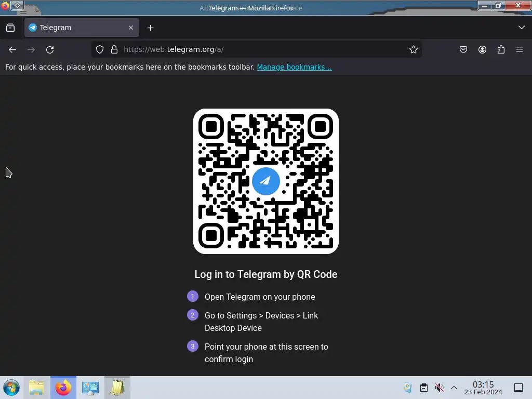Screen dimensions: 532x399
Task: Open the file manager folder taskbar icon
Action: pos(36,388)
